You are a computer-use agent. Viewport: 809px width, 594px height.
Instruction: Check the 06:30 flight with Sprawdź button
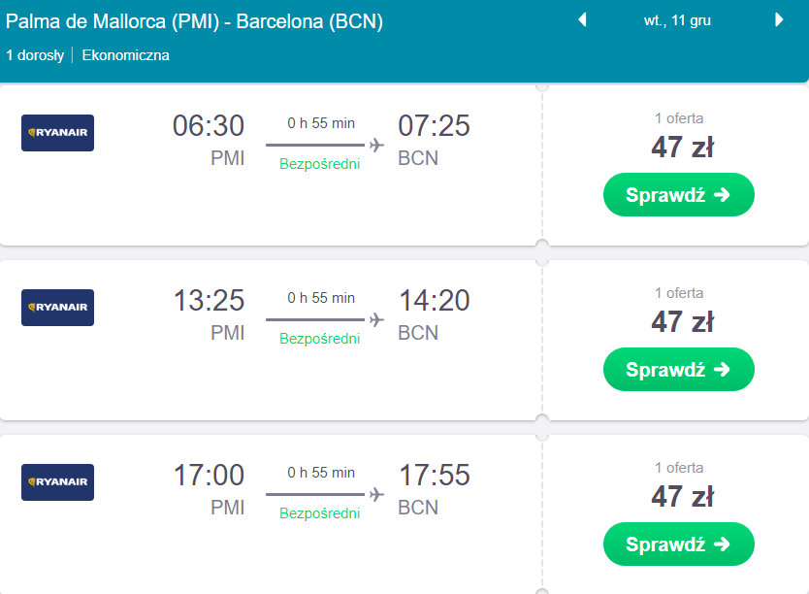[678, 194]
